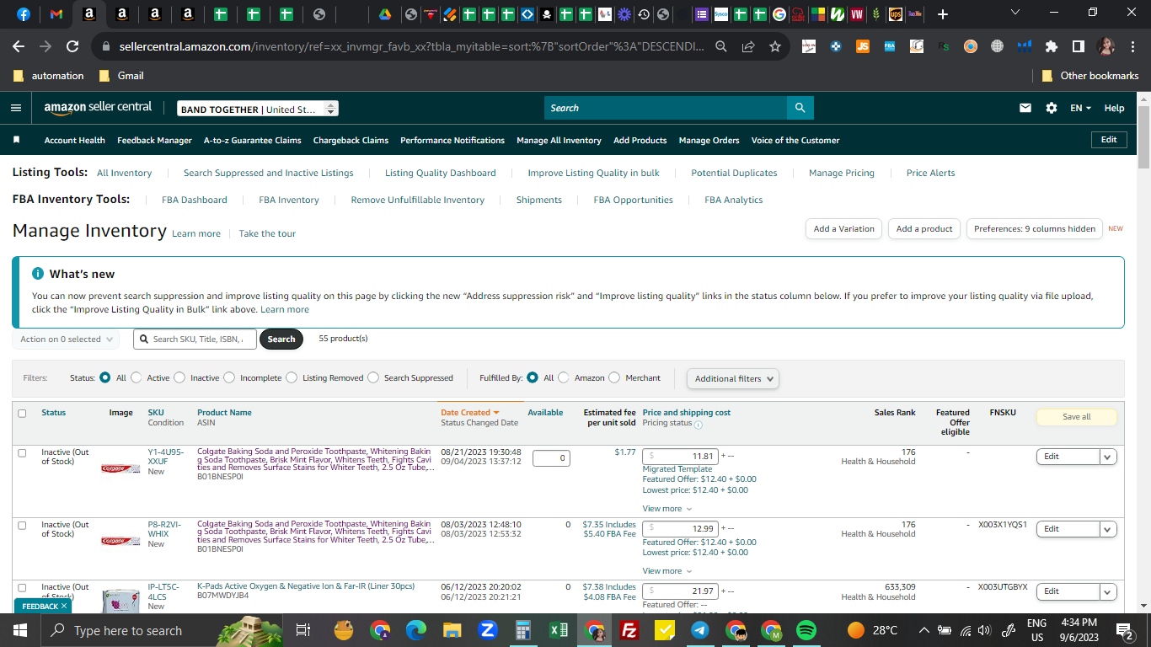Open Feedback Manager in the nav bar

154,141
